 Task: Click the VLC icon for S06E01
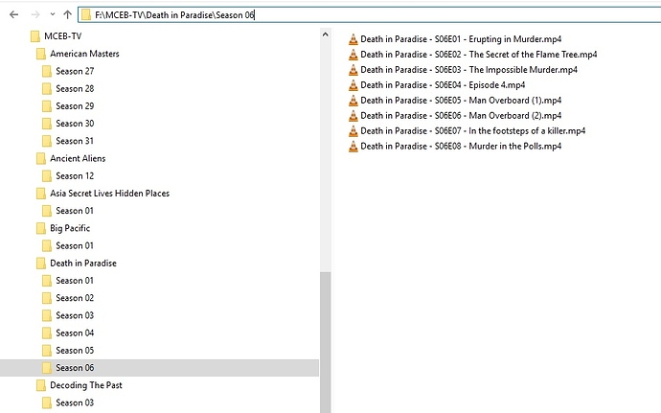353,39
